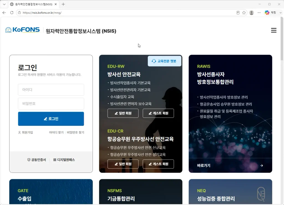Viewport: 284px width, 205px height.
Task: Open browser settings ellipsis menu
Action: pyautogui.click(x=259, y=13)
